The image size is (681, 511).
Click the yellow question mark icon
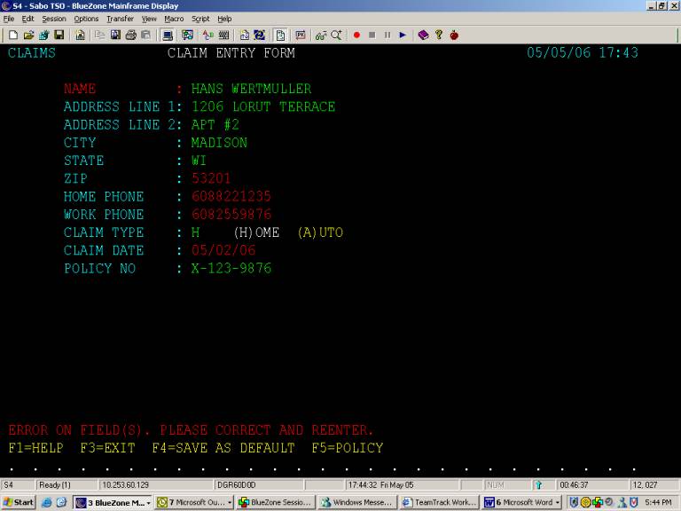tap(439, 35)
